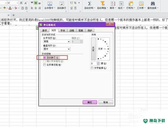Expand the font color dropdown arrow
Image resolution: width=168 pixels, height=127 pixels.
[12, 8]
